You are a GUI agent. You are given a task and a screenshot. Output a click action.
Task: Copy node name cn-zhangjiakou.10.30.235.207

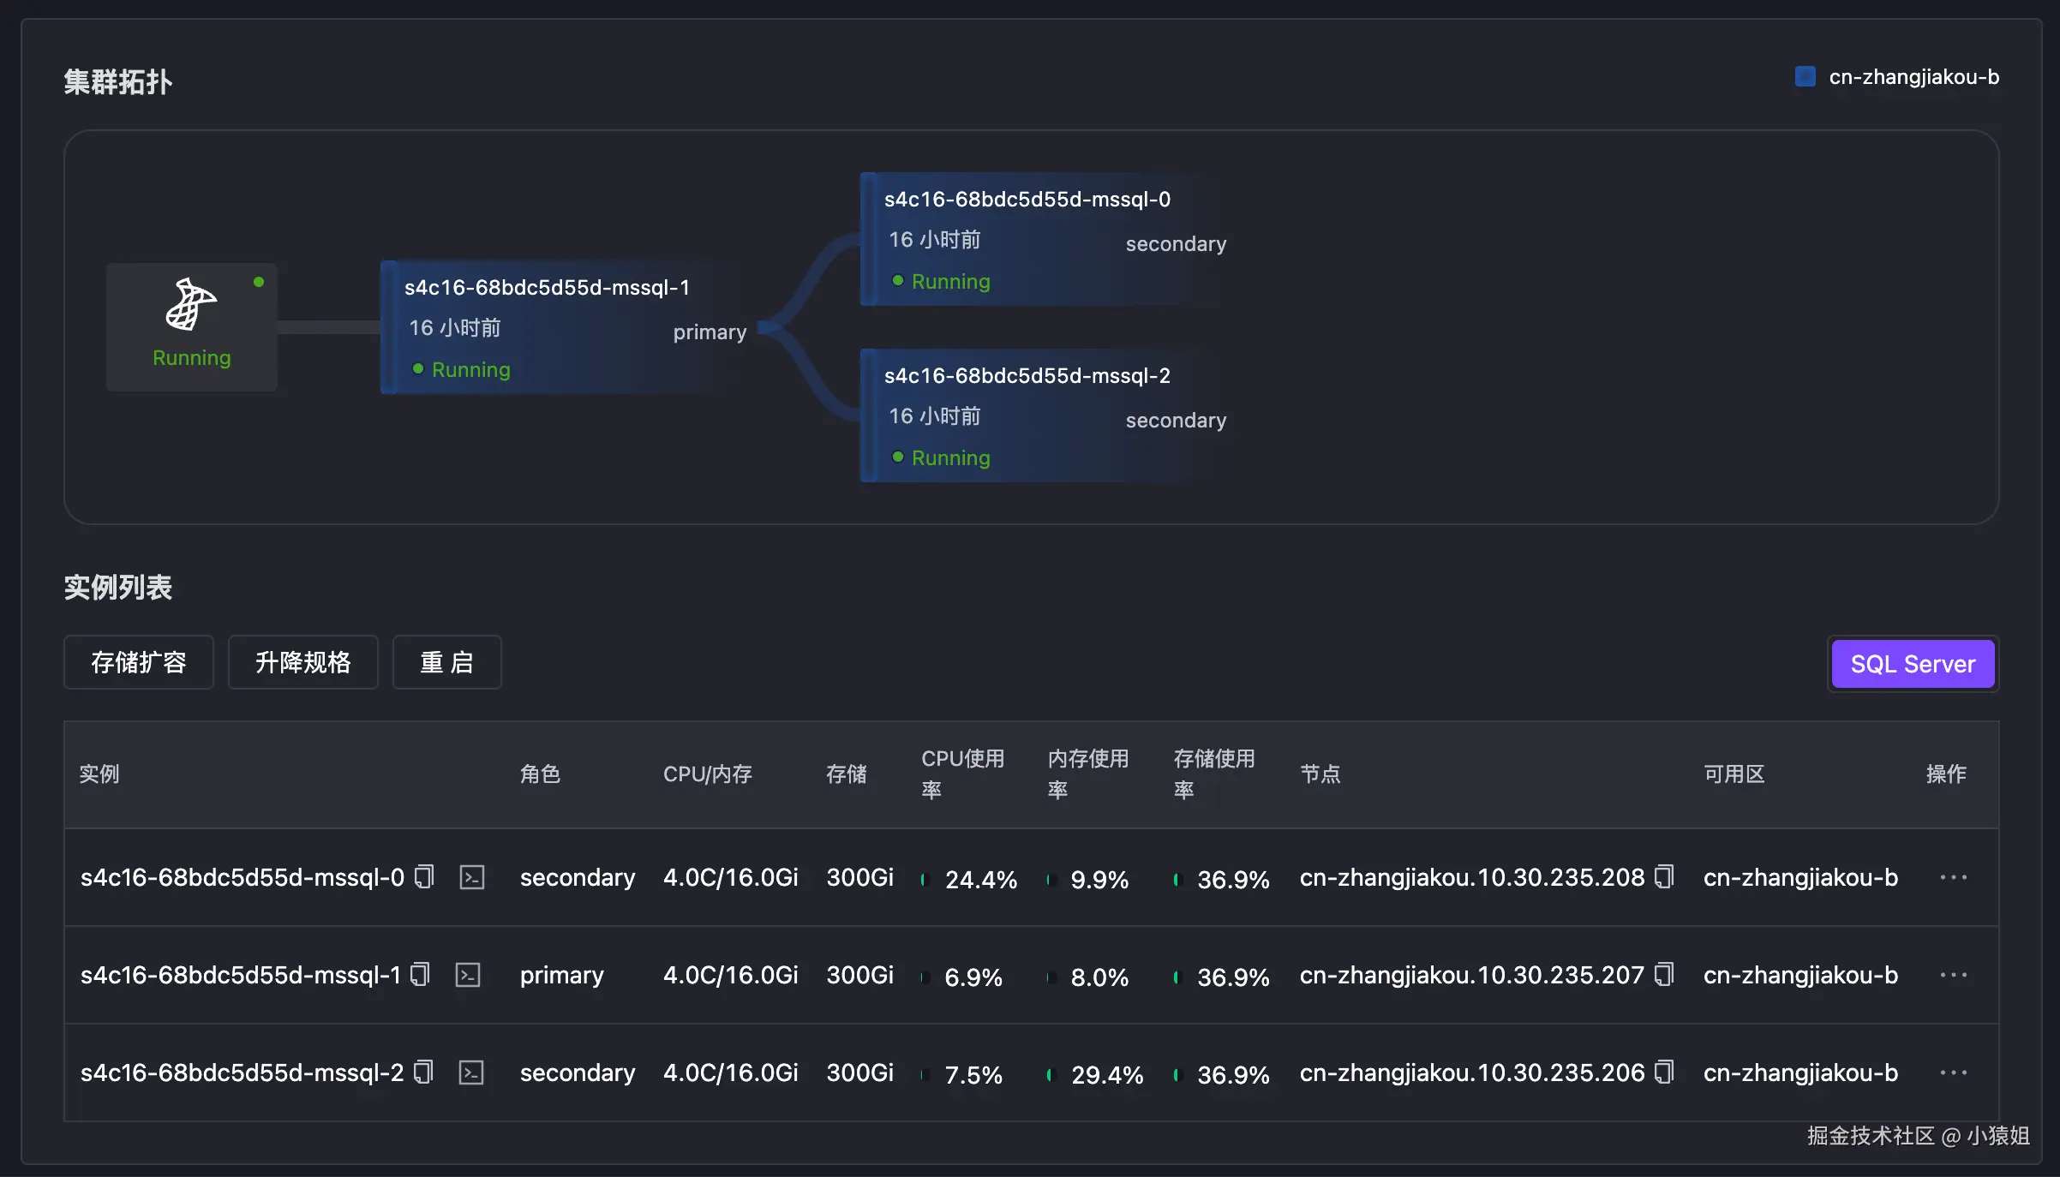click(1664, 974)
